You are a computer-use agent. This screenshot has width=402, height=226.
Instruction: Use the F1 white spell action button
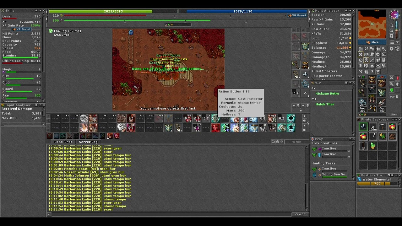click(84, 118)
